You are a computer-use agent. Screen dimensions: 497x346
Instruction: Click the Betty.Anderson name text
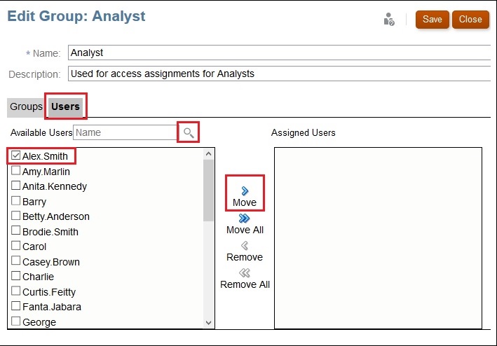pyautogui.click(x=56, y=216)
